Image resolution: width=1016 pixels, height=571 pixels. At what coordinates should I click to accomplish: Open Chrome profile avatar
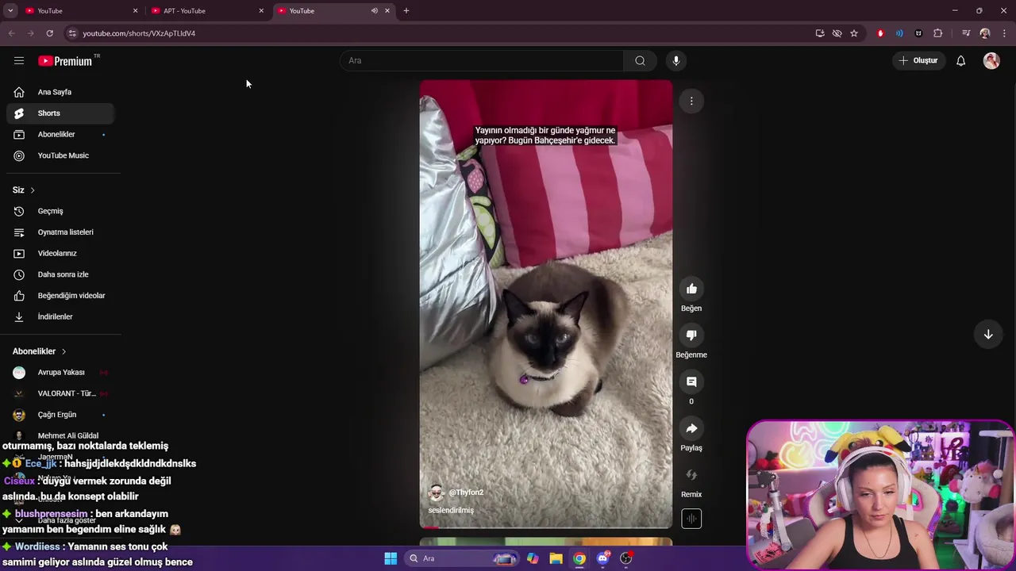point(985,33)
